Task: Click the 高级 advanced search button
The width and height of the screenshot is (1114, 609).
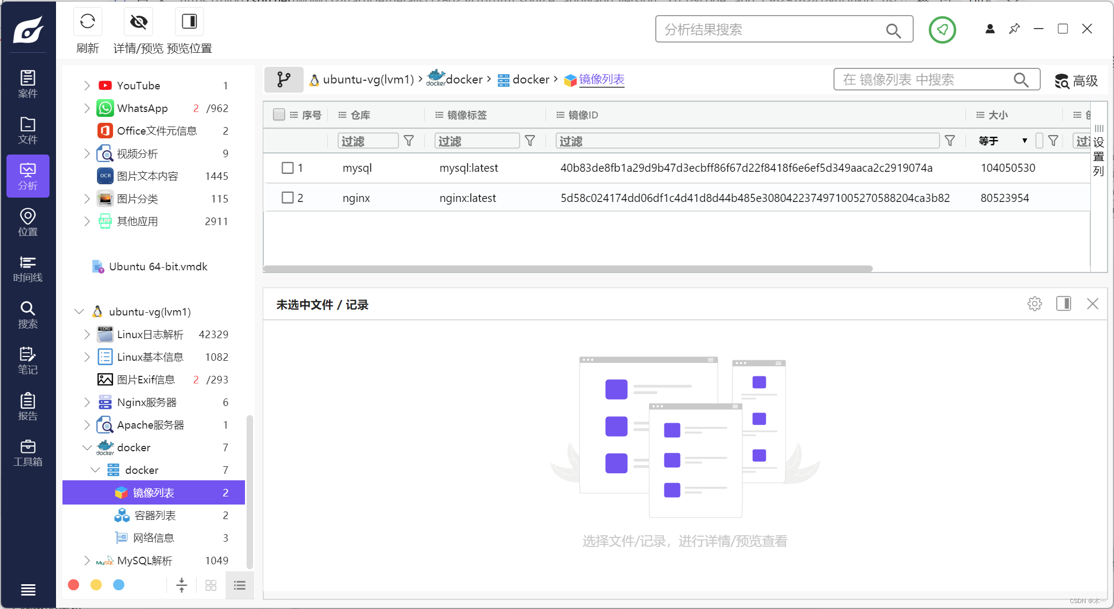Action: [1076, 81]
